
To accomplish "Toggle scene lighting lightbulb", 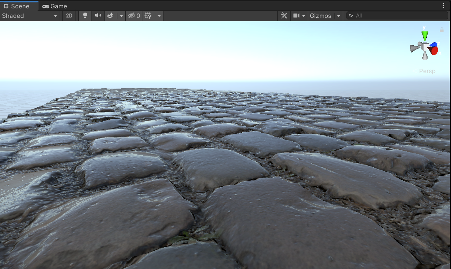I will click(x=85, y=16).
